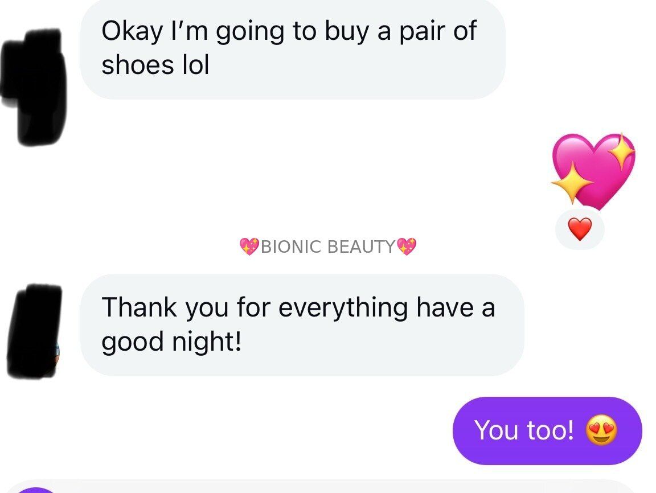Viewport: 656px width, 493px height.
Task: Open blacked-out avatar beside the shoes message
Action: pyautogui.click(x=34, y=85)
